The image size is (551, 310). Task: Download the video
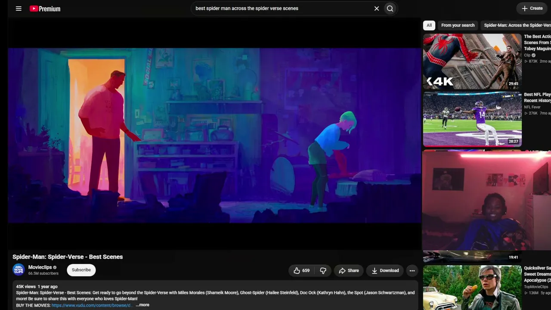pyautogui.click(x=385, y=270)
